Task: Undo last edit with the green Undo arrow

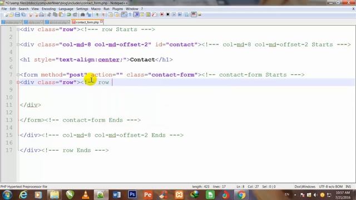Action: (69, 15)
